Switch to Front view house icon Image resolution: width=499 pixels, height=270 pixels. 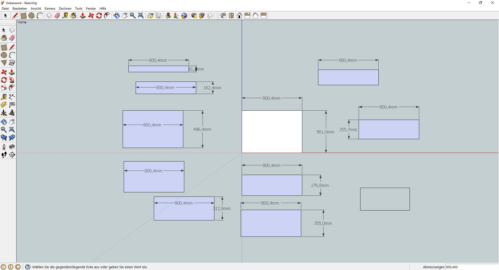239,16
